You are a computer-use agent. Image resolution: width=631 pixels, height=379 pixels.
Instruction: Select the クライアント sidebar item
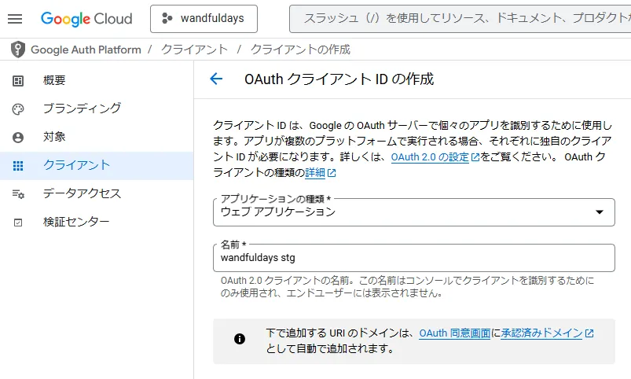pyautogui.click(x=97, y=166)
